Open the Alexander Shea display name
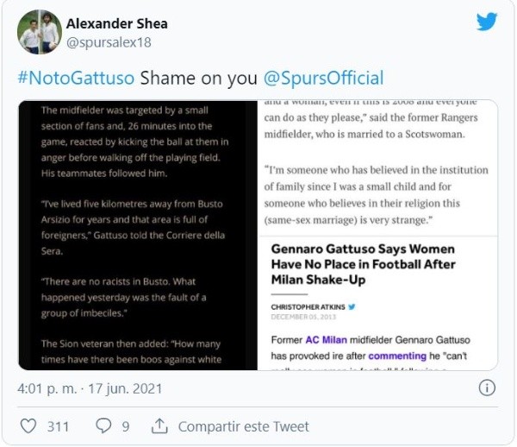The height and width of the screenshot is (447, 517). (x=117, y=22)
